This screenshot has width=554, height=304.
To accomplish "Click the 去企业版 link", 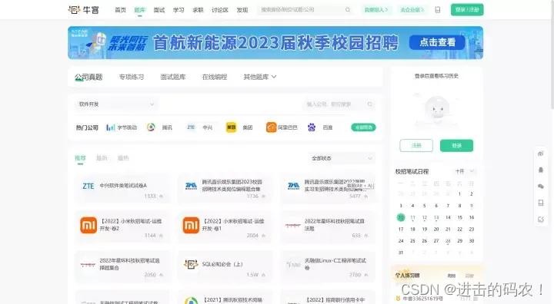I will [x=412, y=10].
